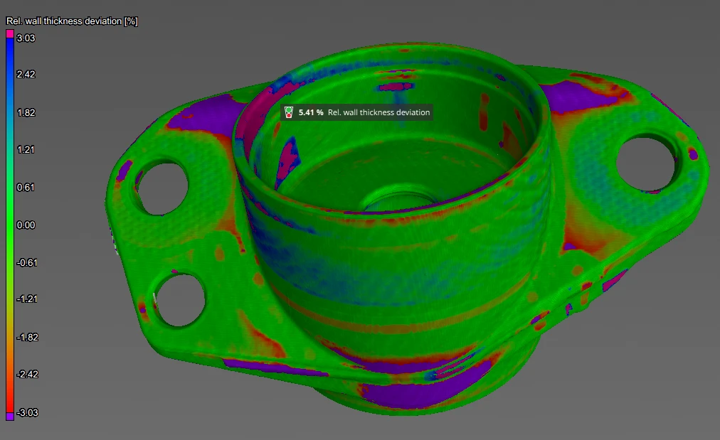720x440 pixels.
Task: Pick the purple swatch at color bar bottom
Action: (10, 417)
